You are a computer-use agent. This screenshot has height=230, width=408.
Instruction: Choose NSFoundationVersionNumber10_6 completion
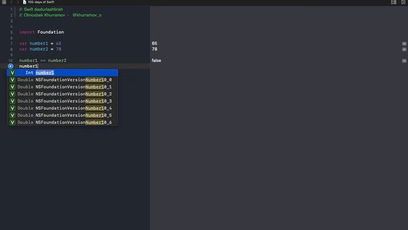coord(62,122)
